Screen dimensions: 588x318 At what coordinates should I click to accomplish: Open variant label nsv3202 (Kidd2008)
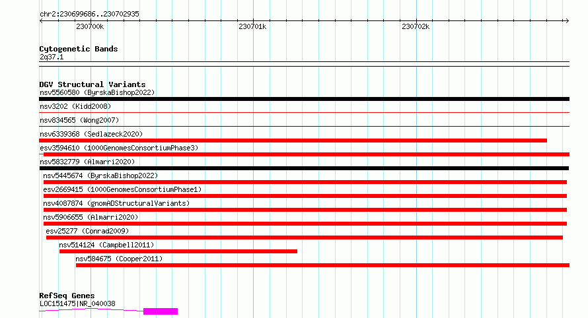(x=75, y=106)
